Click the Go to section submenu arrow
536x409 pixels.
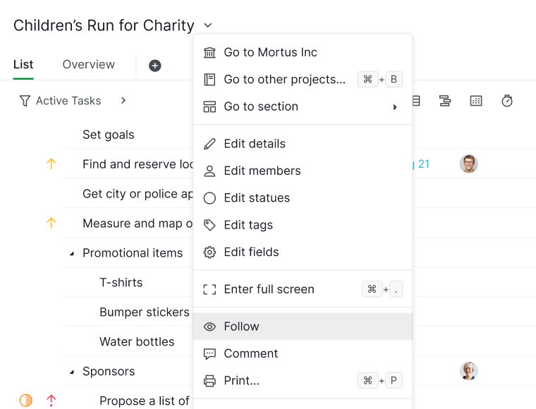[x=395, y=107]
